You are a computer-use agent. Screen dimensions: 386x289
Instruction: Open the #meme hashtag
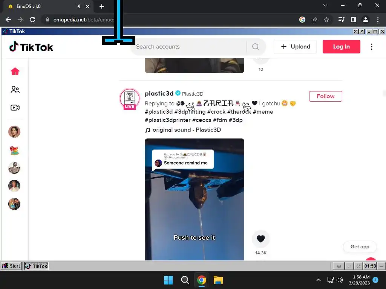pos(263,112)
